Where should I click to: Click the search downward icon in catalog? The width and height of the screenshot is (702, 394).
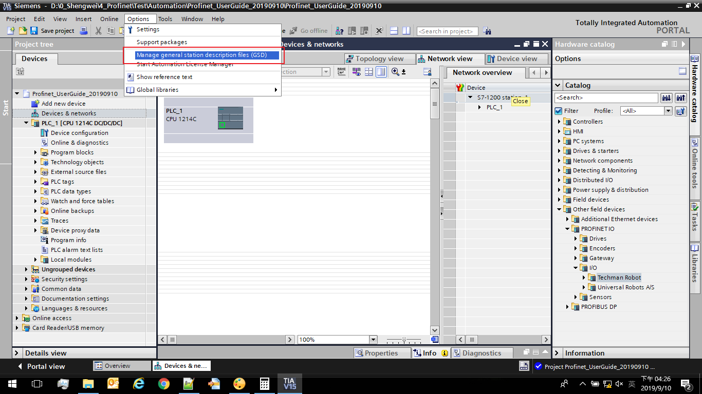(x=667, y=97)
